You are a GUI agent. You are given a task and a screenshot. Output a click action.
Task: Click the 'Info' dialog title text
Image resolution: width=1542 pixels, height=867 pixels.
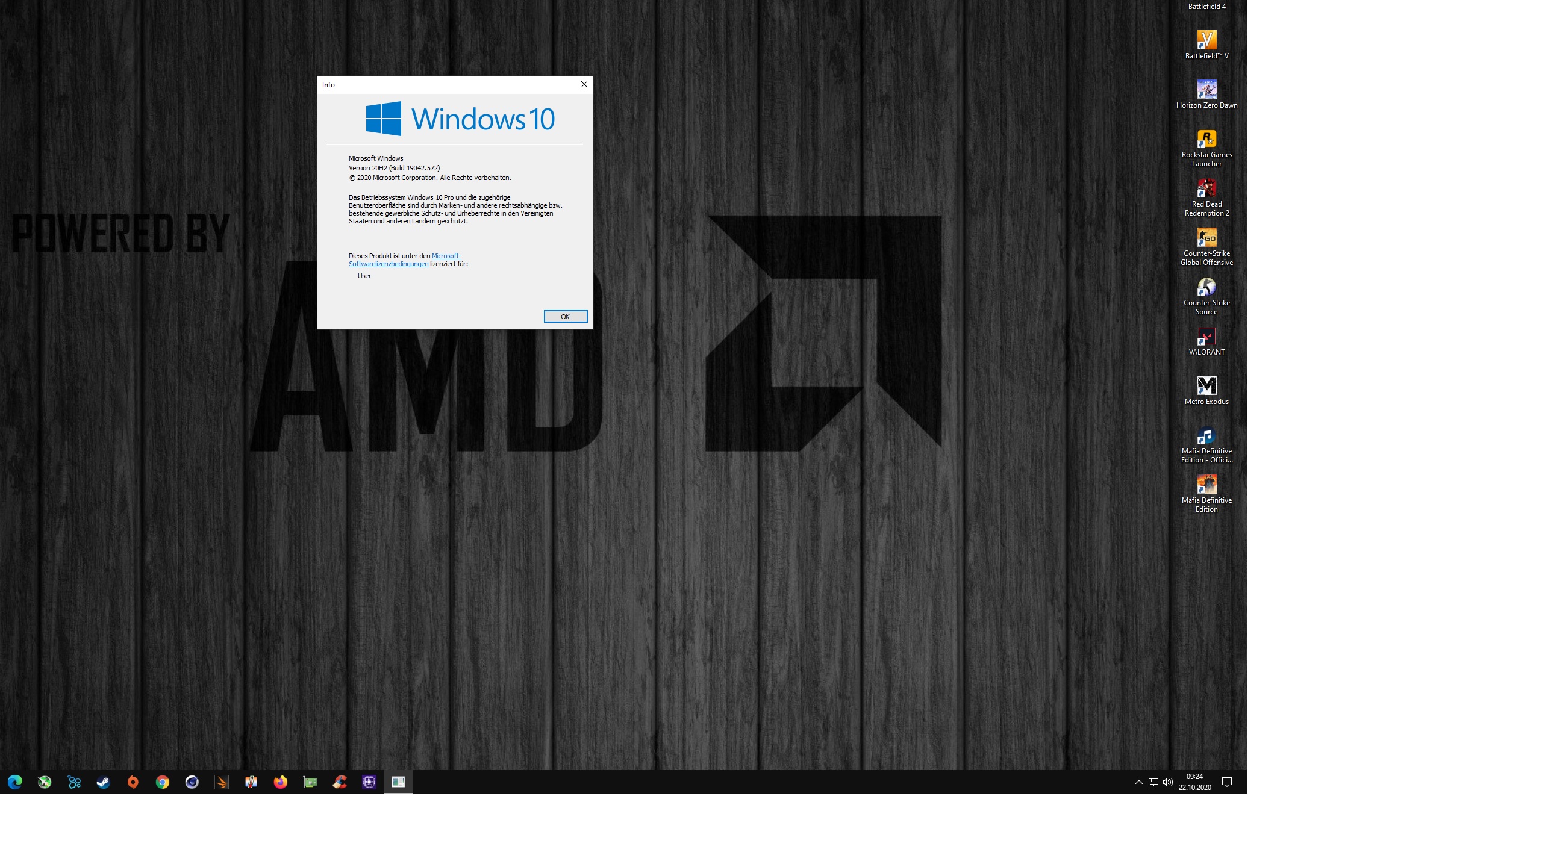point(328,85)
